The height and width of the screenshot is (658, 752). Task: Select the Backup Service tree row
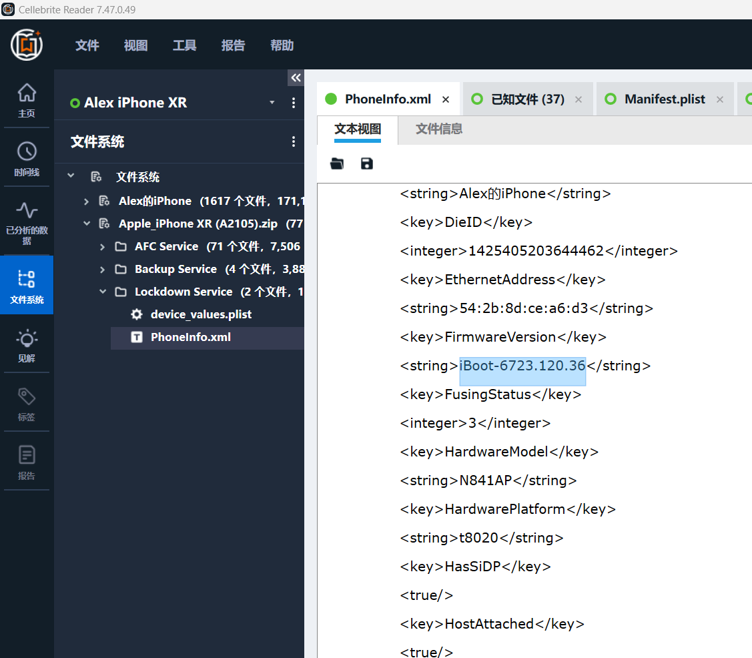pyautogui.click(x=200, y=269)
